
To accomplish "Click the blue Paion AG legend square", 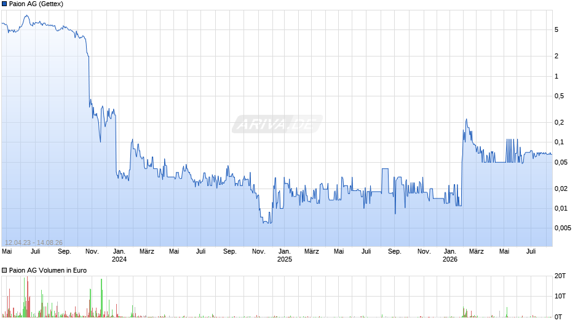I will tap(4, 4).
